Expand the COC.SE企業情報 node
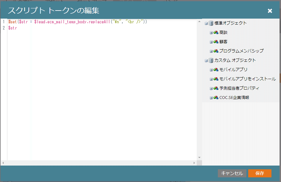Image resolution: width=281 pixels, height=182 pixels. tap(211, 98)
